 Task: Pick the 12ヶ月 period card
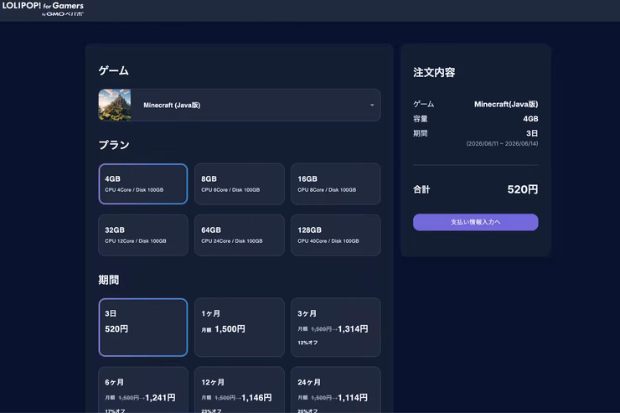click(240, 390)
